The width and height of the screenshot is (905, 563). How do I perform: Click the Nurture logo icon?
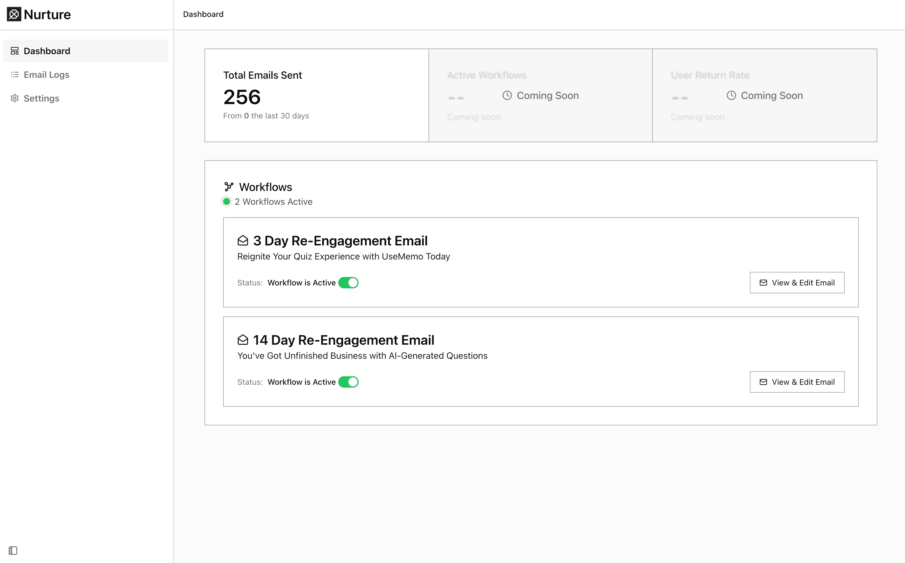(x=14, y=14)
